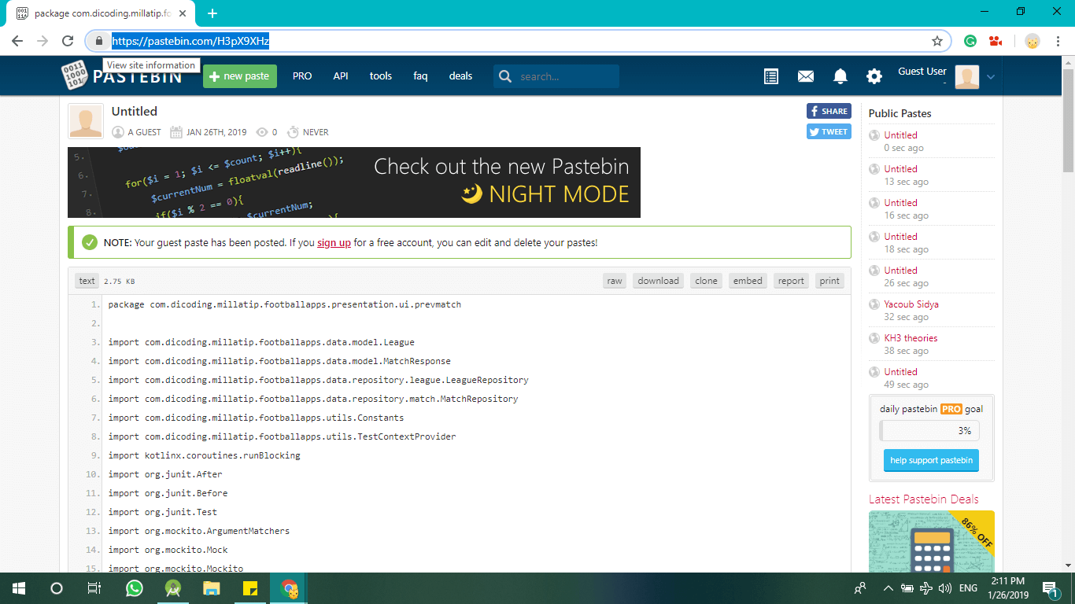
Task: Open the my pastes list icon
Action: tap(771, 76)
